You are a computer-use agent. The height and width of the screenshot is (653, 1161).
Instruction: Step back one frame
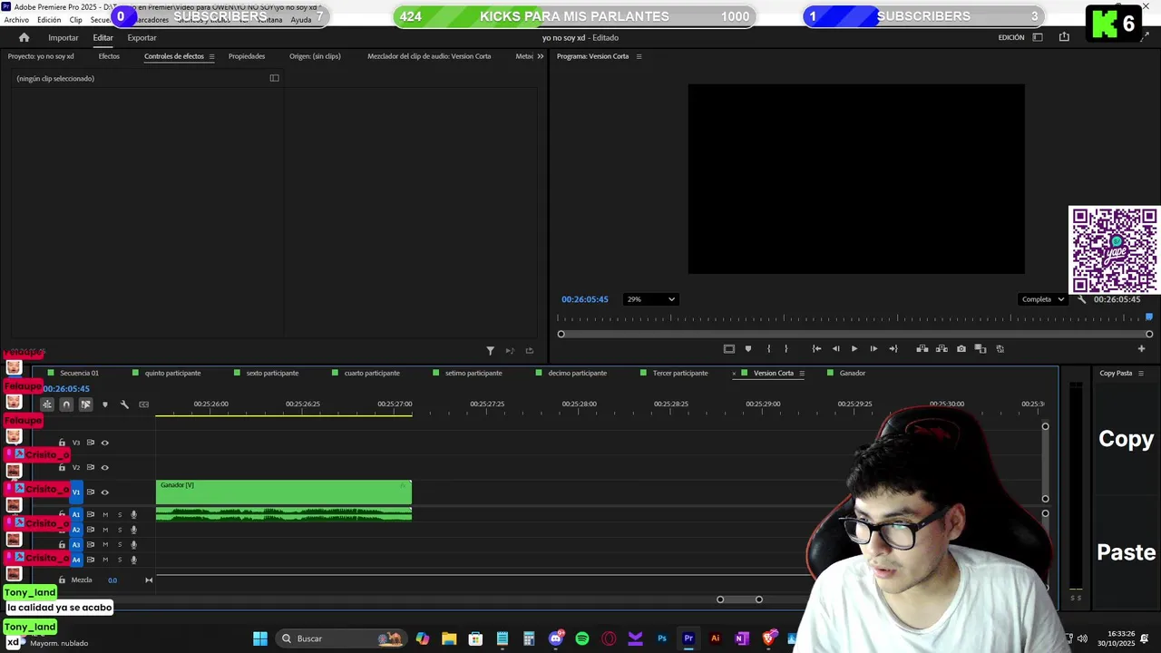(835, 348)
